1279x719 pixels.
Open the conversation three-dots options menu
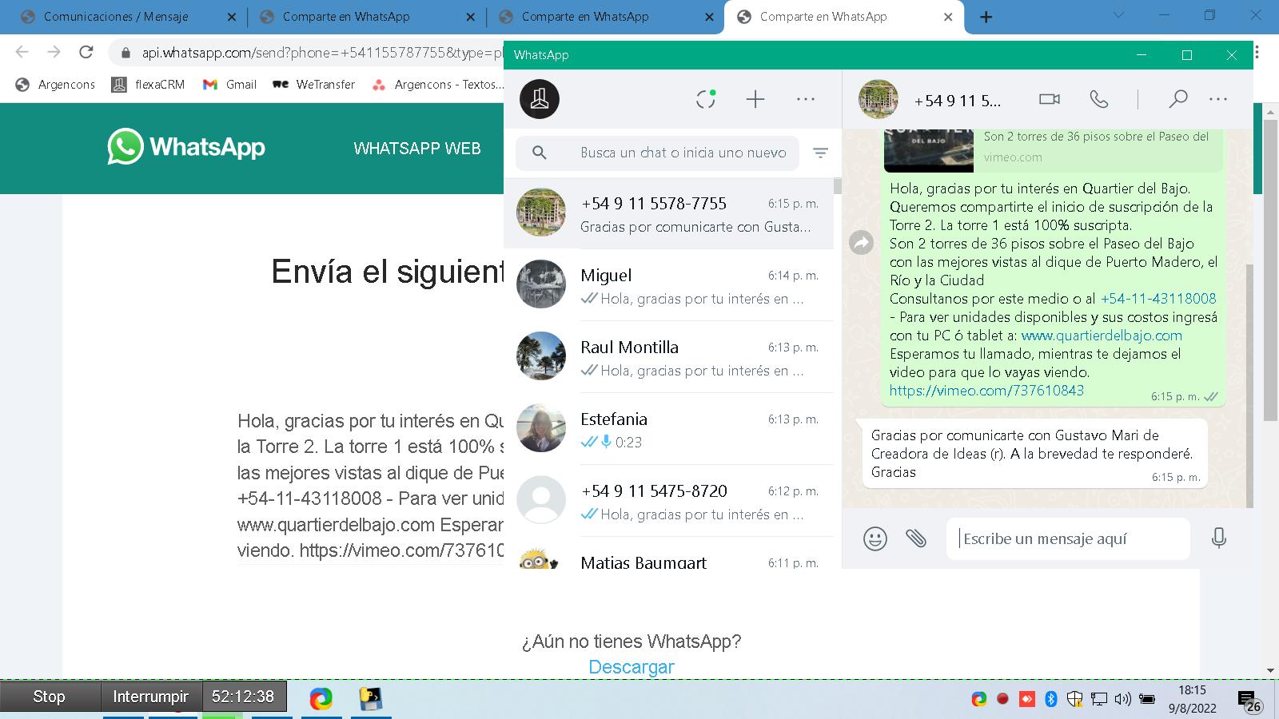point(1218,99)
